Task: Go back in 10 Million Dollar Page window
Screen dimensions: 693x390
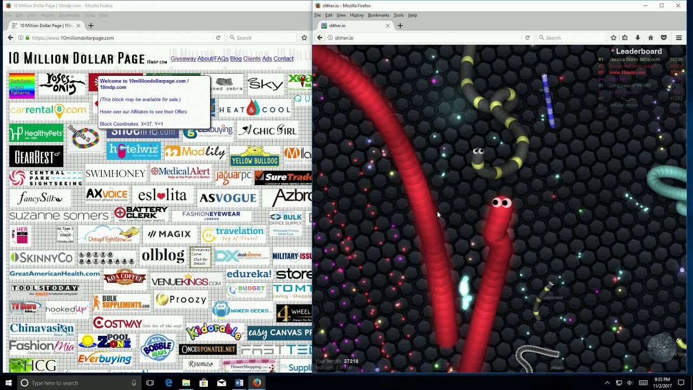Action: [10, 38]
